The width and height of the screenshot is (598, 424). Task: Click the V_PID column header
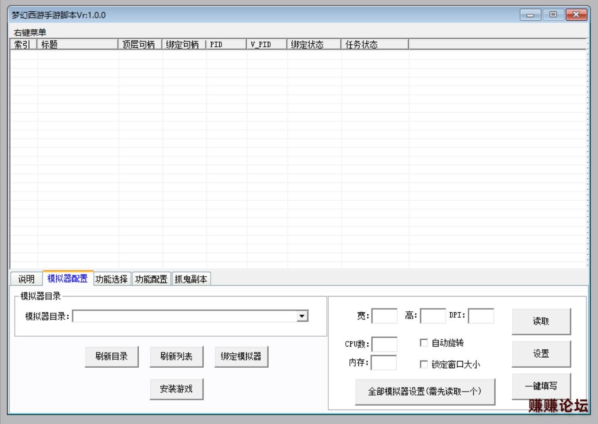pyautogui.click(x=267, y=45)
